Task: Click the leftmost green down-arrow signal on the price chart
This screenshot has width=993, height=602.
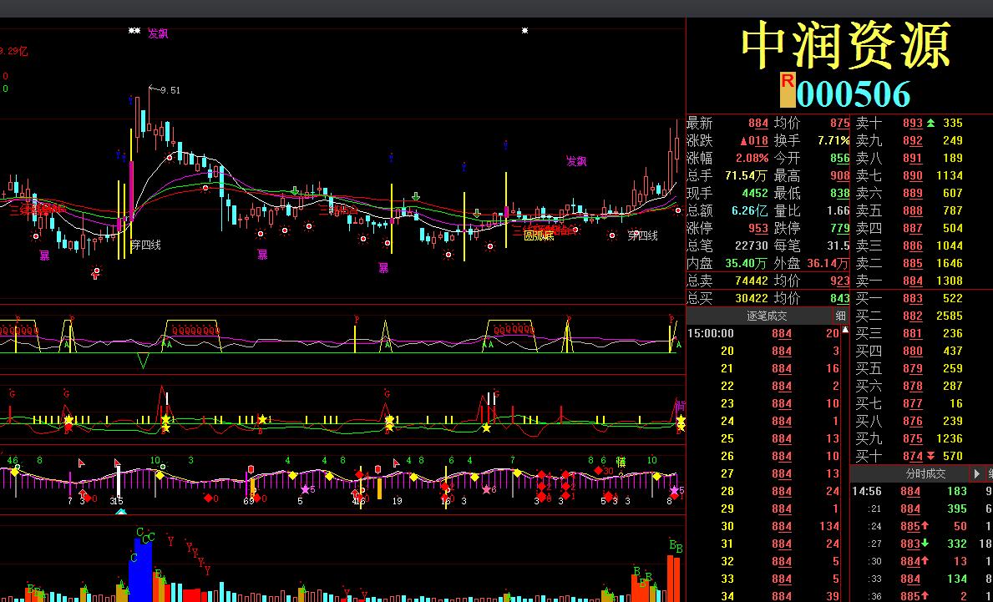Action: (x=295, y=190)
